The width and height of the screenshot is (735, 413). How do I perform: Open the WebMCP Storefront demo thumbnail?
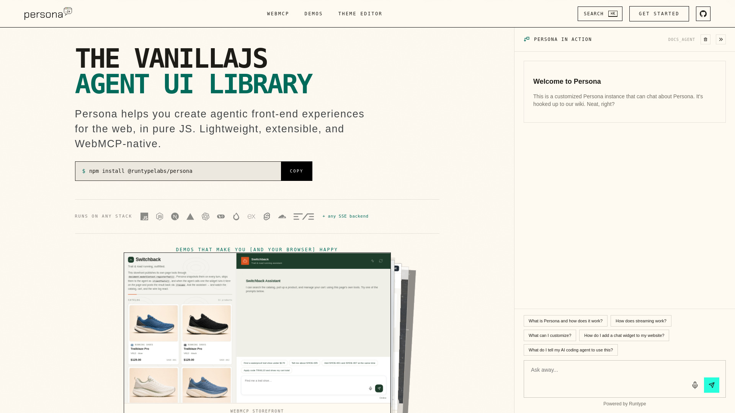coord(257,332)
